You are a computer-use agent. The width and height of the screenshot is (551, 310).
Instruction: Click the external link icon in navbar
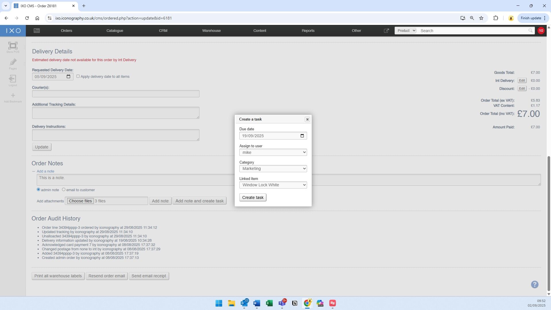pyautogui.click(x=386, y=31)
